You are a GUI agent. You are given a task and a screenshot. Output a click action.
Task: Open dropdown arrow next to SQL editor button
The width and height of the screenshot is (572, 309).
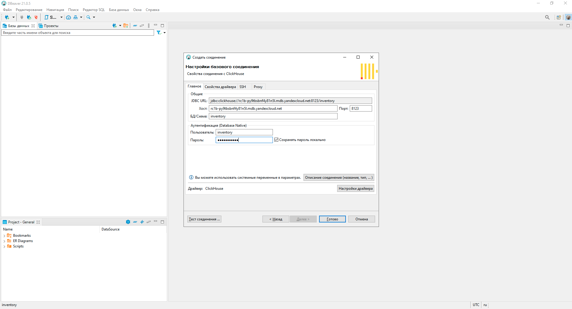pyautogui.click(x=61, y=17)
